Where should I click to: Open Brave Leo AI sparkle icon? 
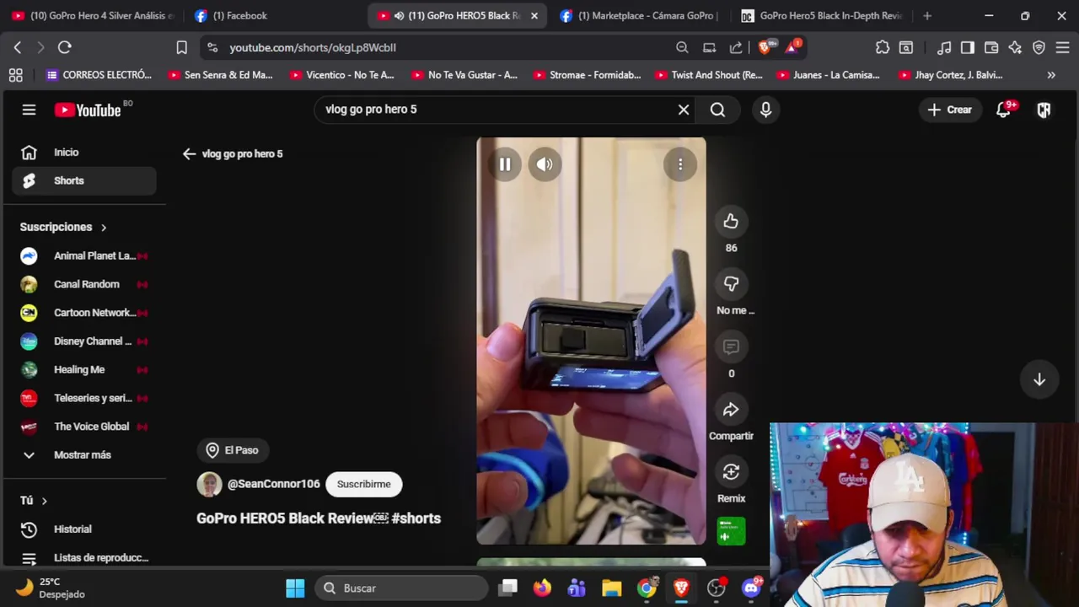pyautogui.click(x=1015, y=47)
